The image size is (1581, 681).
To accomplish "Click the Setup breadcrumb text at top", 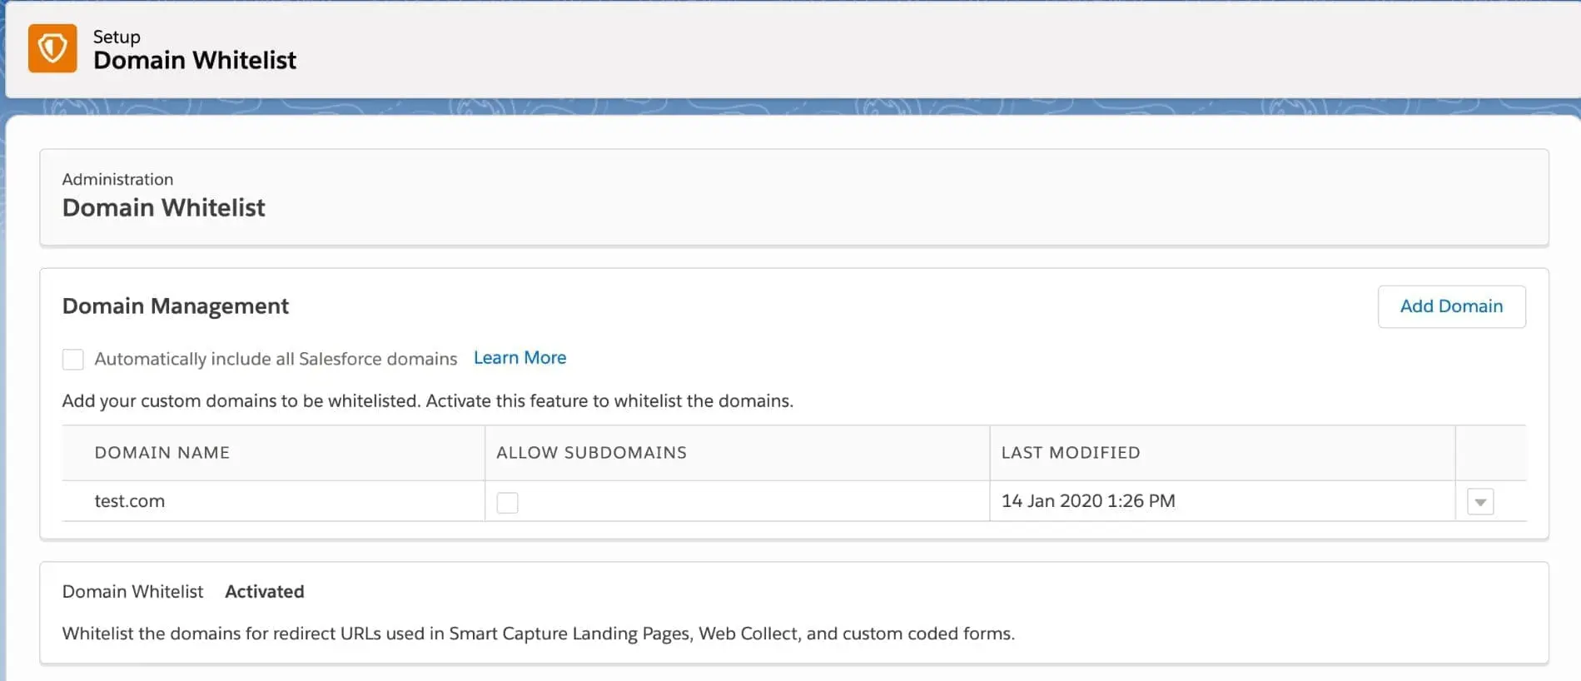I will [117, 37].
